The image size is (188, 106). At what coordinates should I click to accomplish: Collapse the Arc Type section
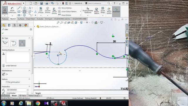click(29, 38)
